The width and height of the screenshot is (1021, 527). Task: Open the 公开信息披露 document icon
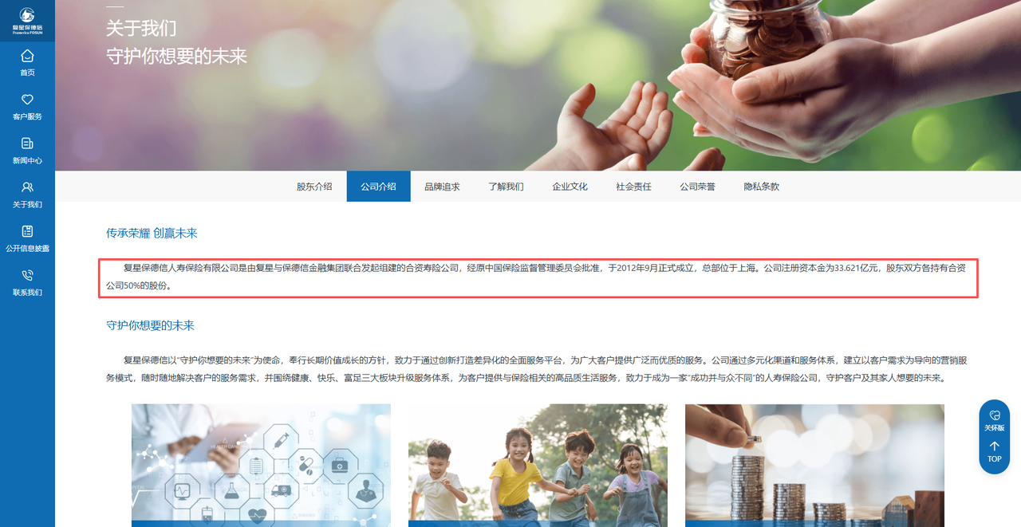pos(27,231)
